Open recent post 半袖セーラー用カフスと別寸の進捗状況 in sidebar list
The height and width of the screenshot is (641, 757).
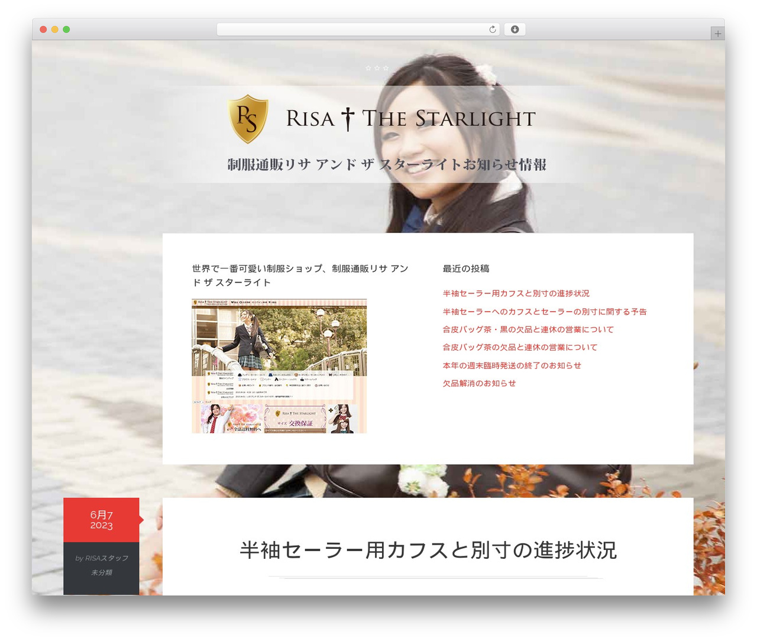(516, 293)
